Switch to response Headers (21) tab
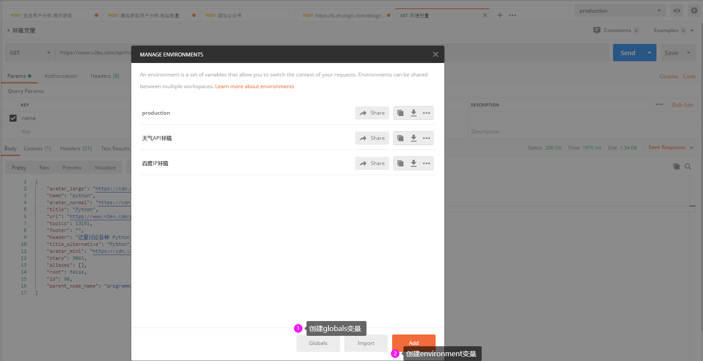The image size is (703, 361). pos(76,149)
